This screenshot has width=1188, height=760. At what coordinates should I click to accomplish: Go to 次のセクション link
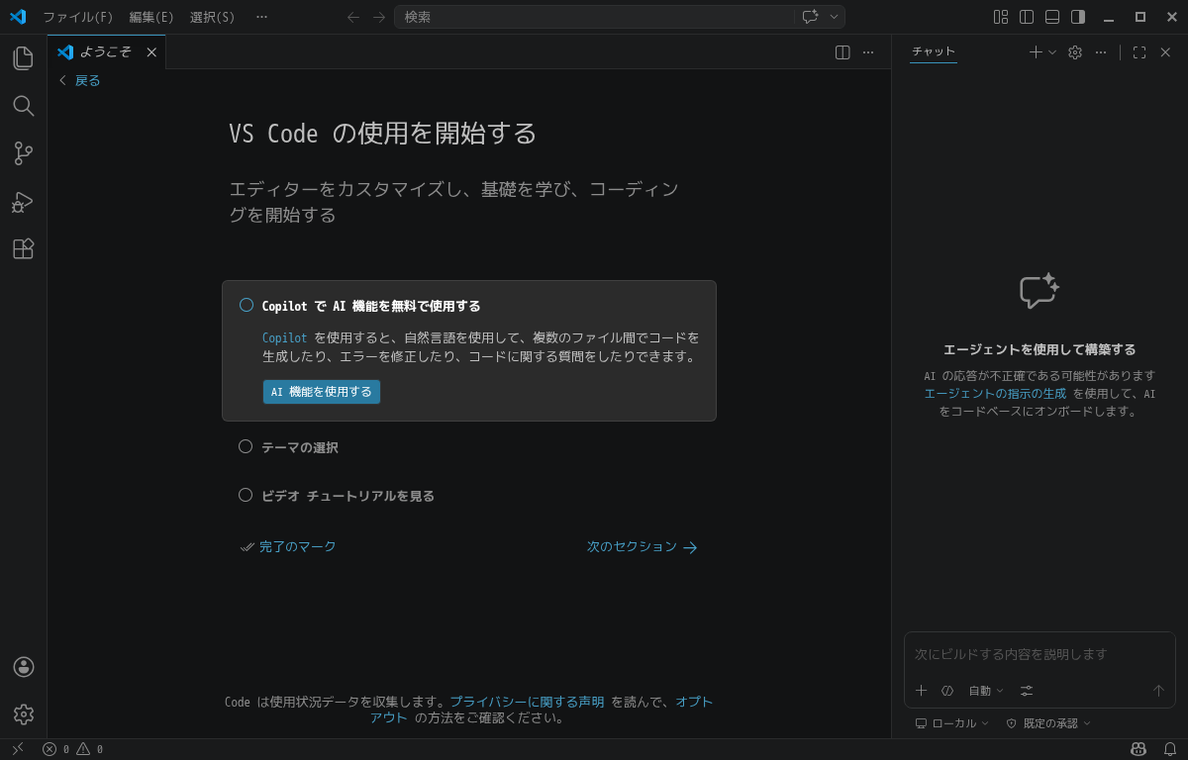coord(642,546)
